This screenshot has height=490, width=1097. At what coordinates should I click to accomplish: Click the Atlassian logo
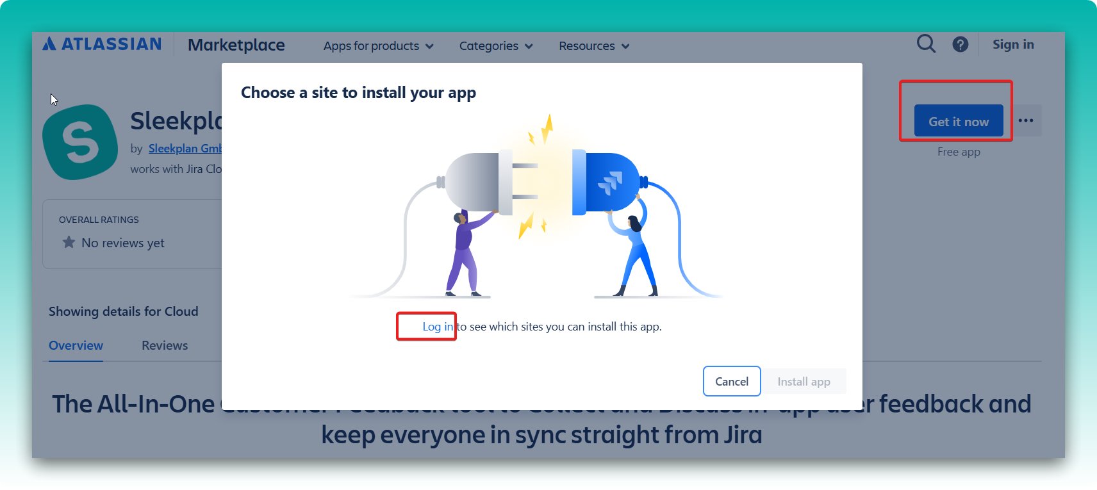click(102, 44)
